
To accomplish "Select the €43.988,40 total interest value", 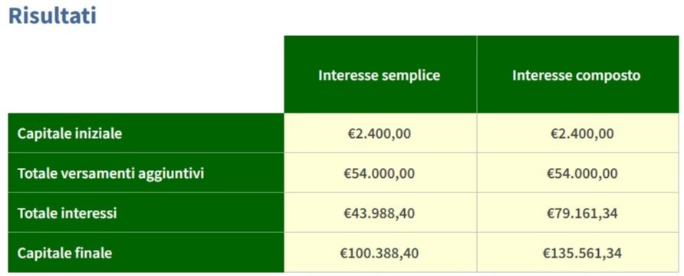I will click(379, 213).
